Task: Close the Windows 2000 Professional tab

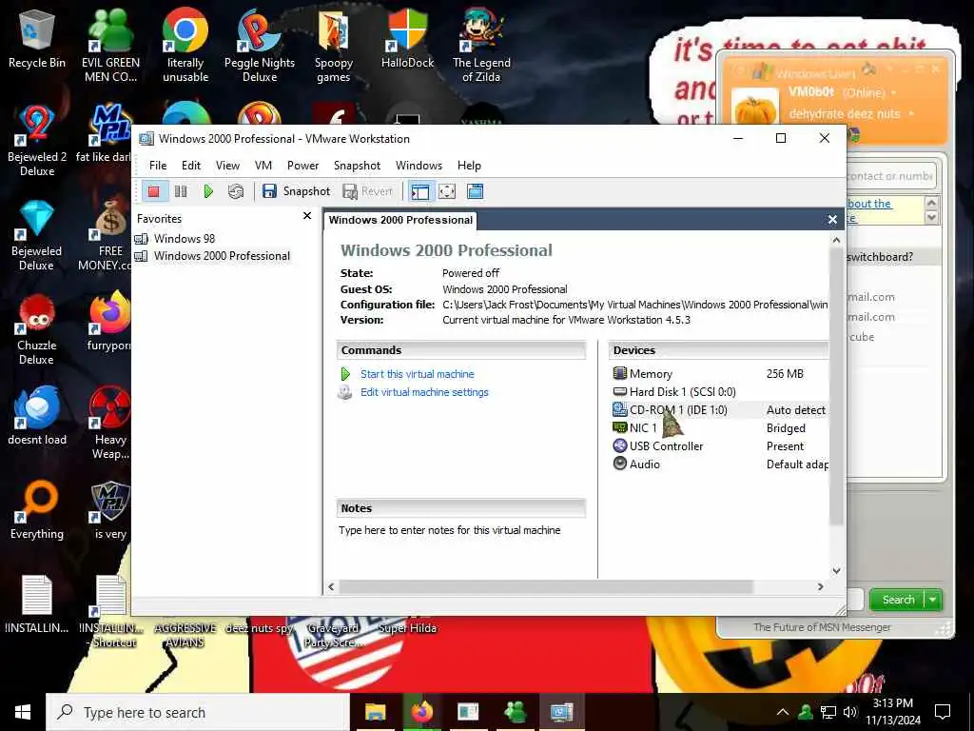Action: (x=832, y=220)
